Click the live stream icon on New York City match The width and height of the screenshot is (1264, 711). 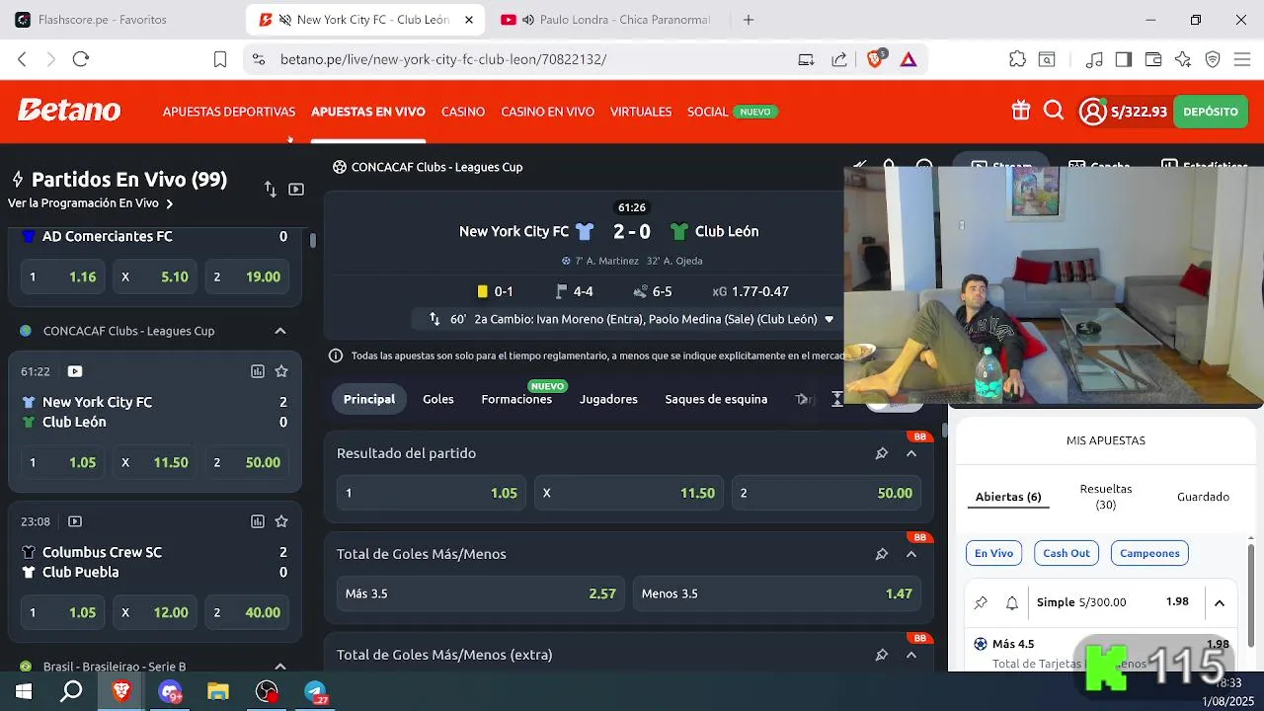click(x=75, y=371)
